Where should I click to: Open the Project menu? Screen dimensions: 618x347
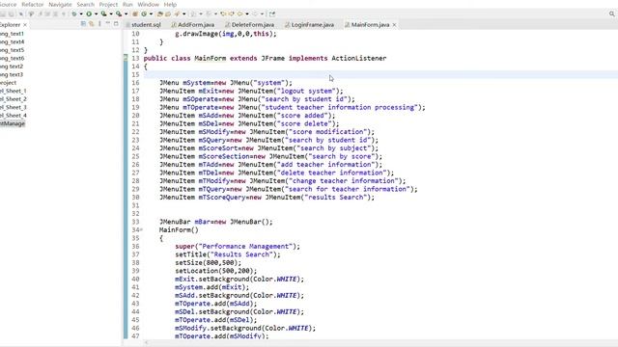[108, 4]
